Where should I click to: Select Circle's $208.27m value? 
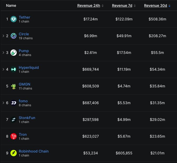click(x=157, y=36)
